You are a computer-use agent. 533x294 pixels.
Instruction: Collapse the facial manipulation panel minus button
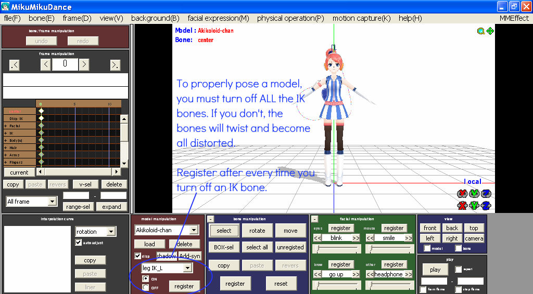click(315, 219)
